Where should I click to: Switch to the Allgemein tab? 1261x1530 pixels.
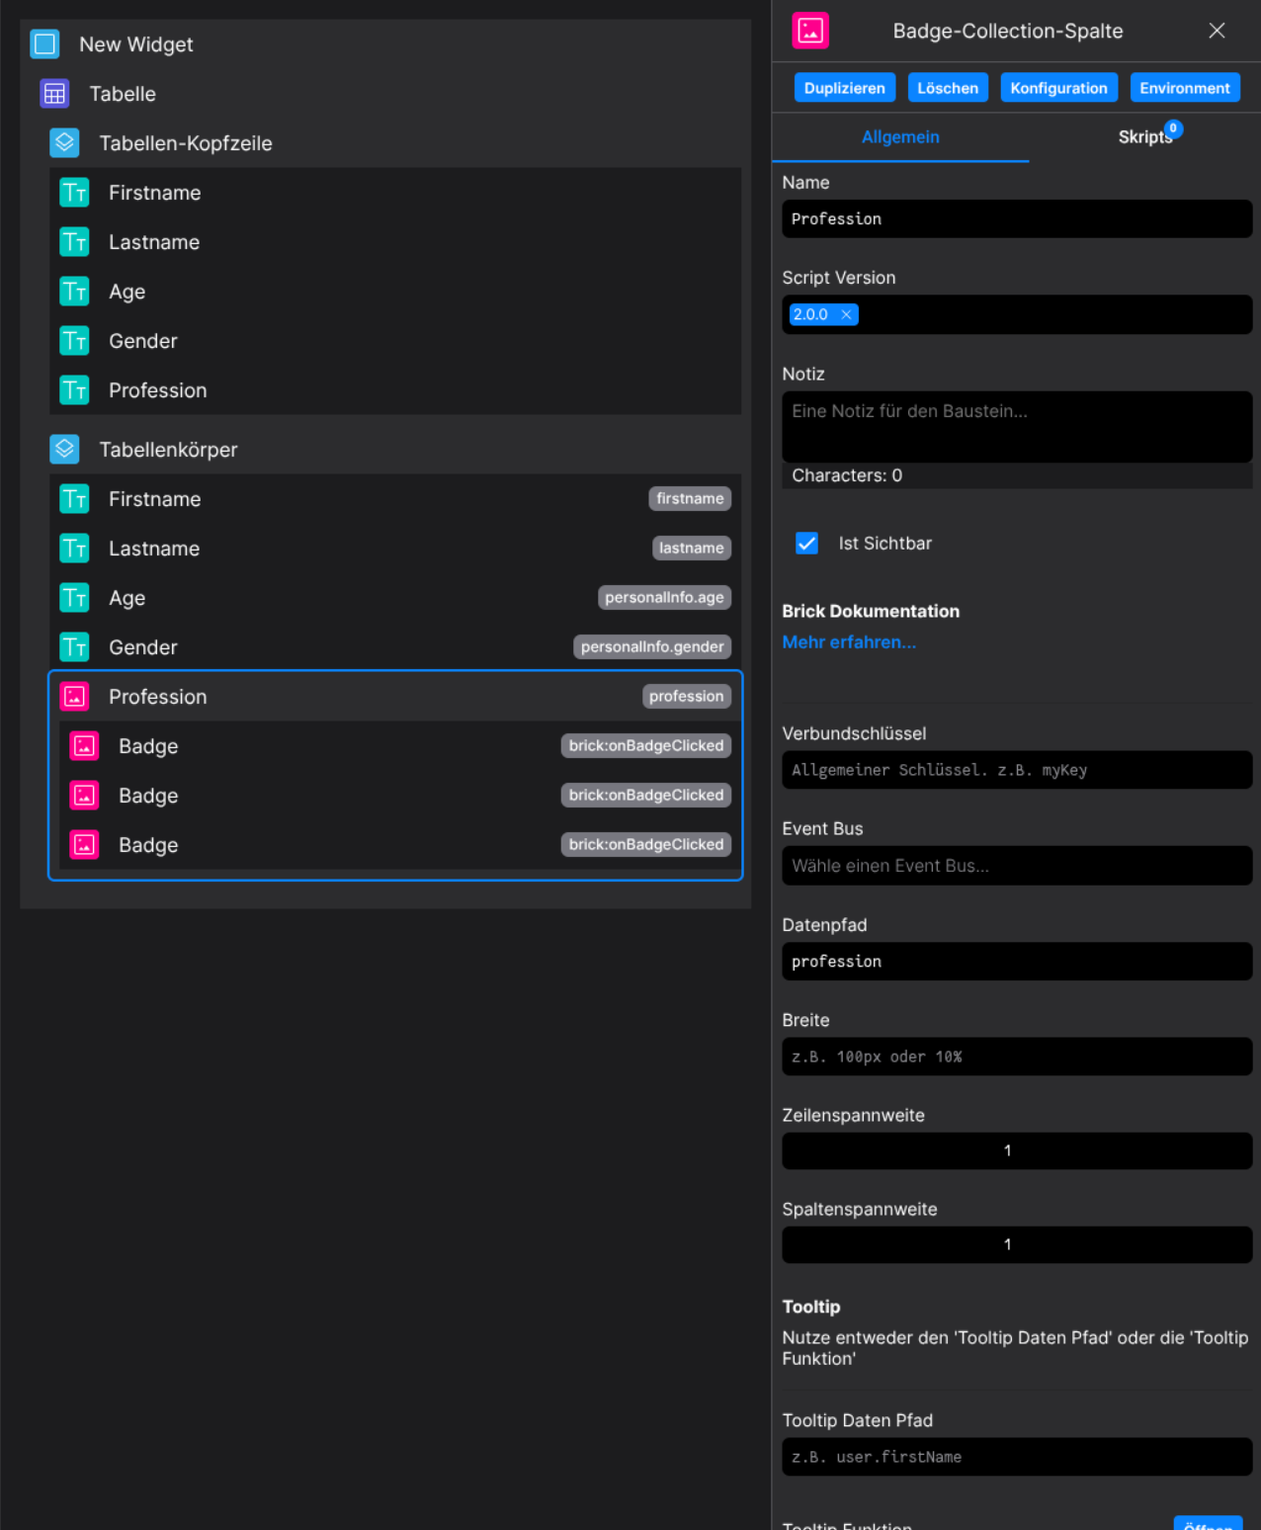click(x=899, y=137)
